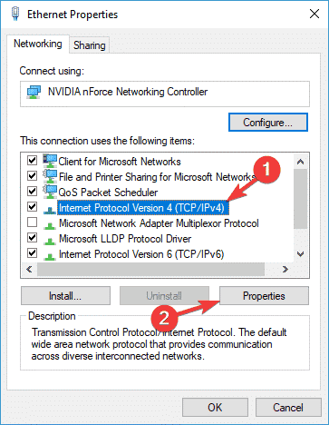Disable Internet Protocol Version 6 checkbox
Screen dimensions: 329x425
(32, 252)
